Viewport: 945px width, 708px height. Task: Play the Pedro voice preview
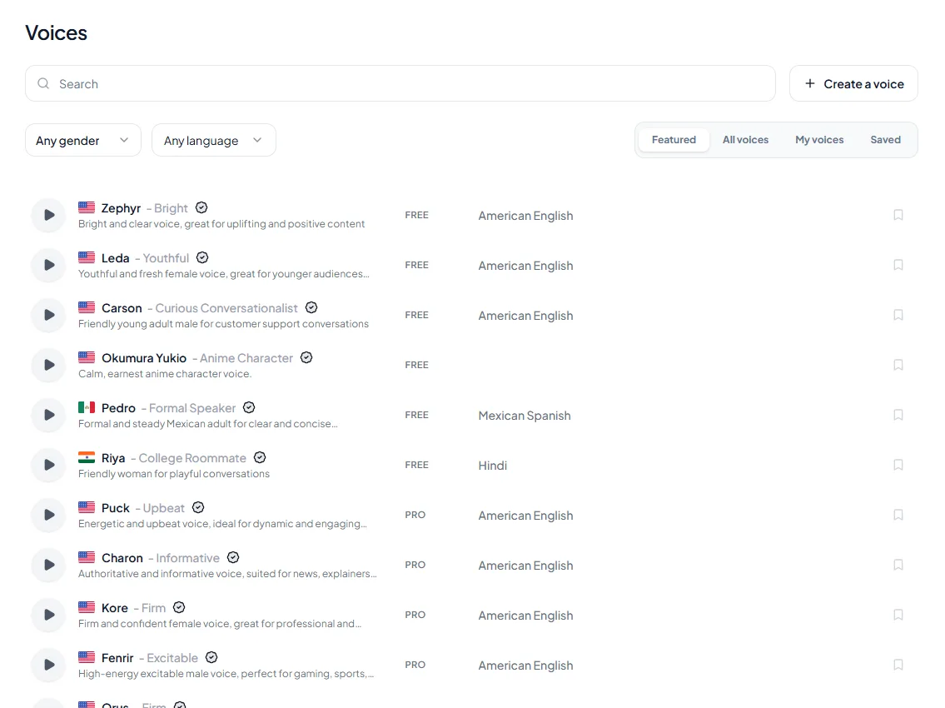tap(48, 415)
